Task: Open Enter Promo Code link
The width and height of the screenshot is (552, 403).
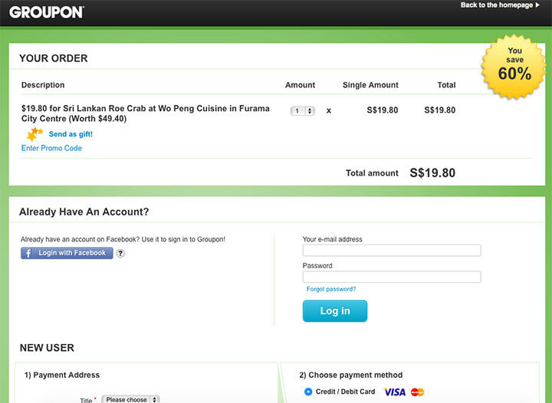Action: (51, 148)
